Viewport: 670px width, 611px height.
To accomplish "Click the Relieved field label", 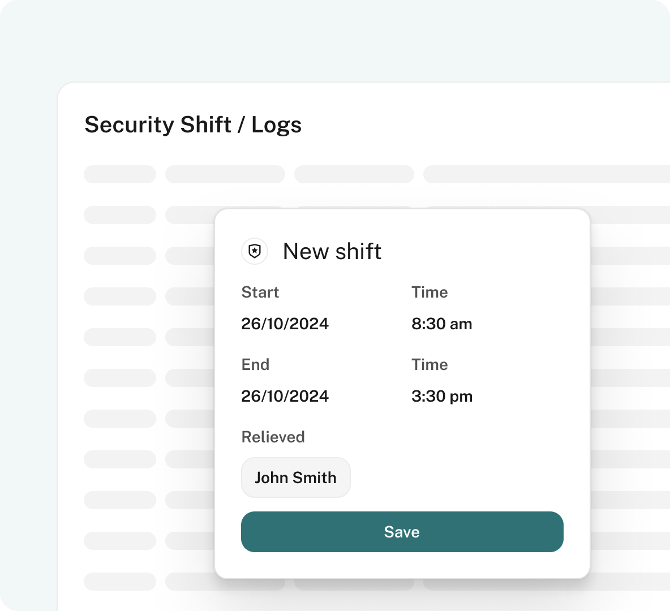I will 273,437.
